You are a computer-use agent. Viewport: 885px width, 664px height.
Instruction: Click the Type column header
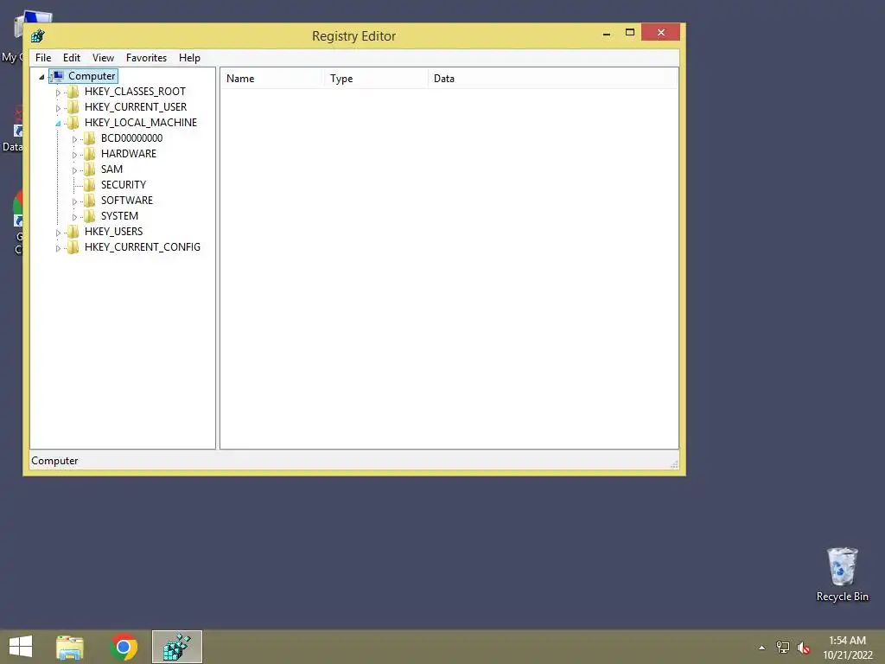[x=376, y=79]
